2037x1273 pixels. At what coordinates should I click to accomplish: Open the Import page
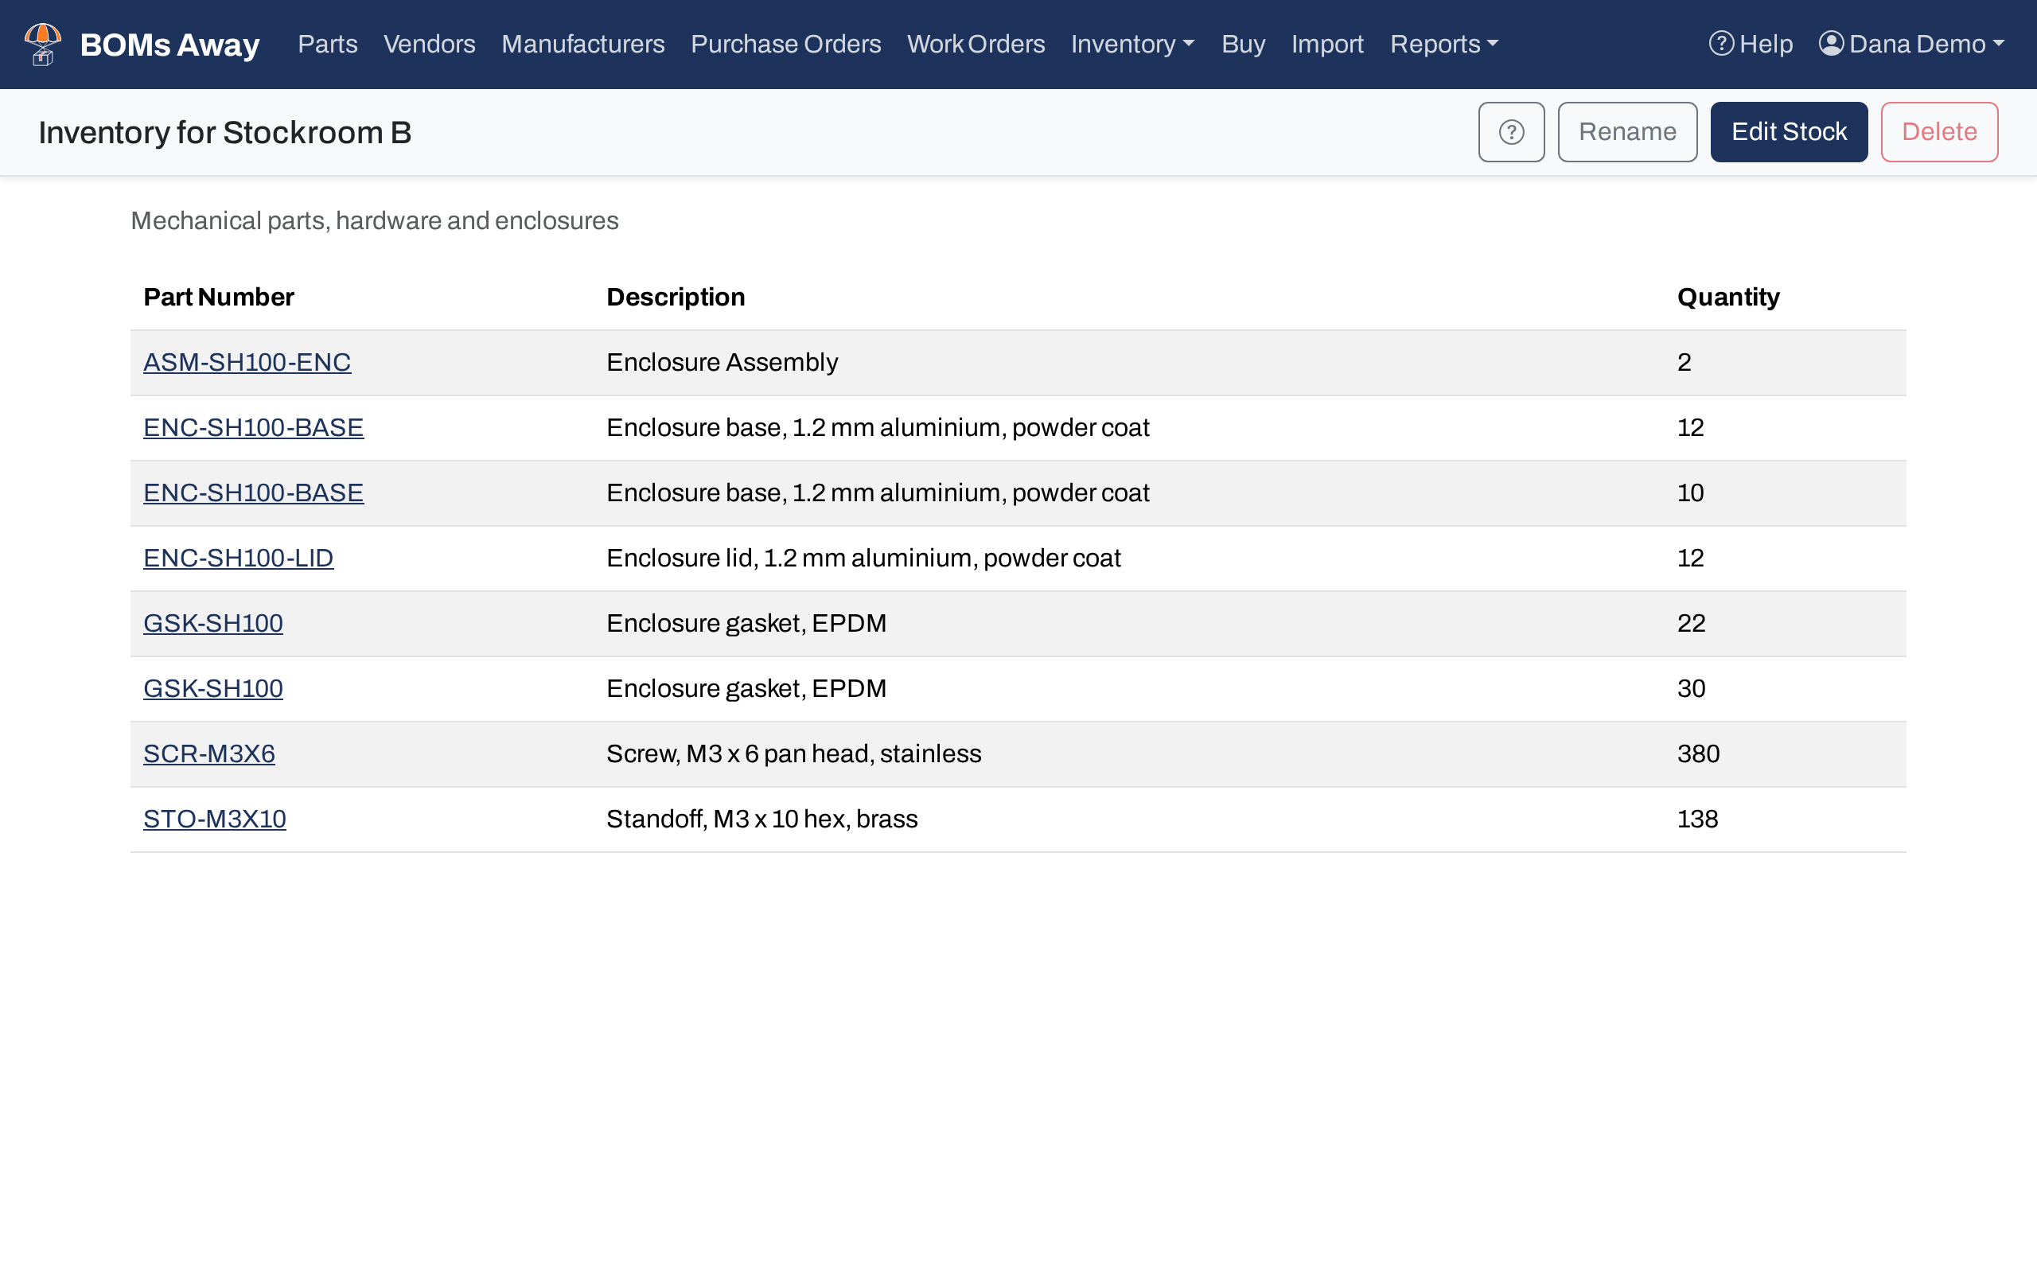click(1327, 44)
